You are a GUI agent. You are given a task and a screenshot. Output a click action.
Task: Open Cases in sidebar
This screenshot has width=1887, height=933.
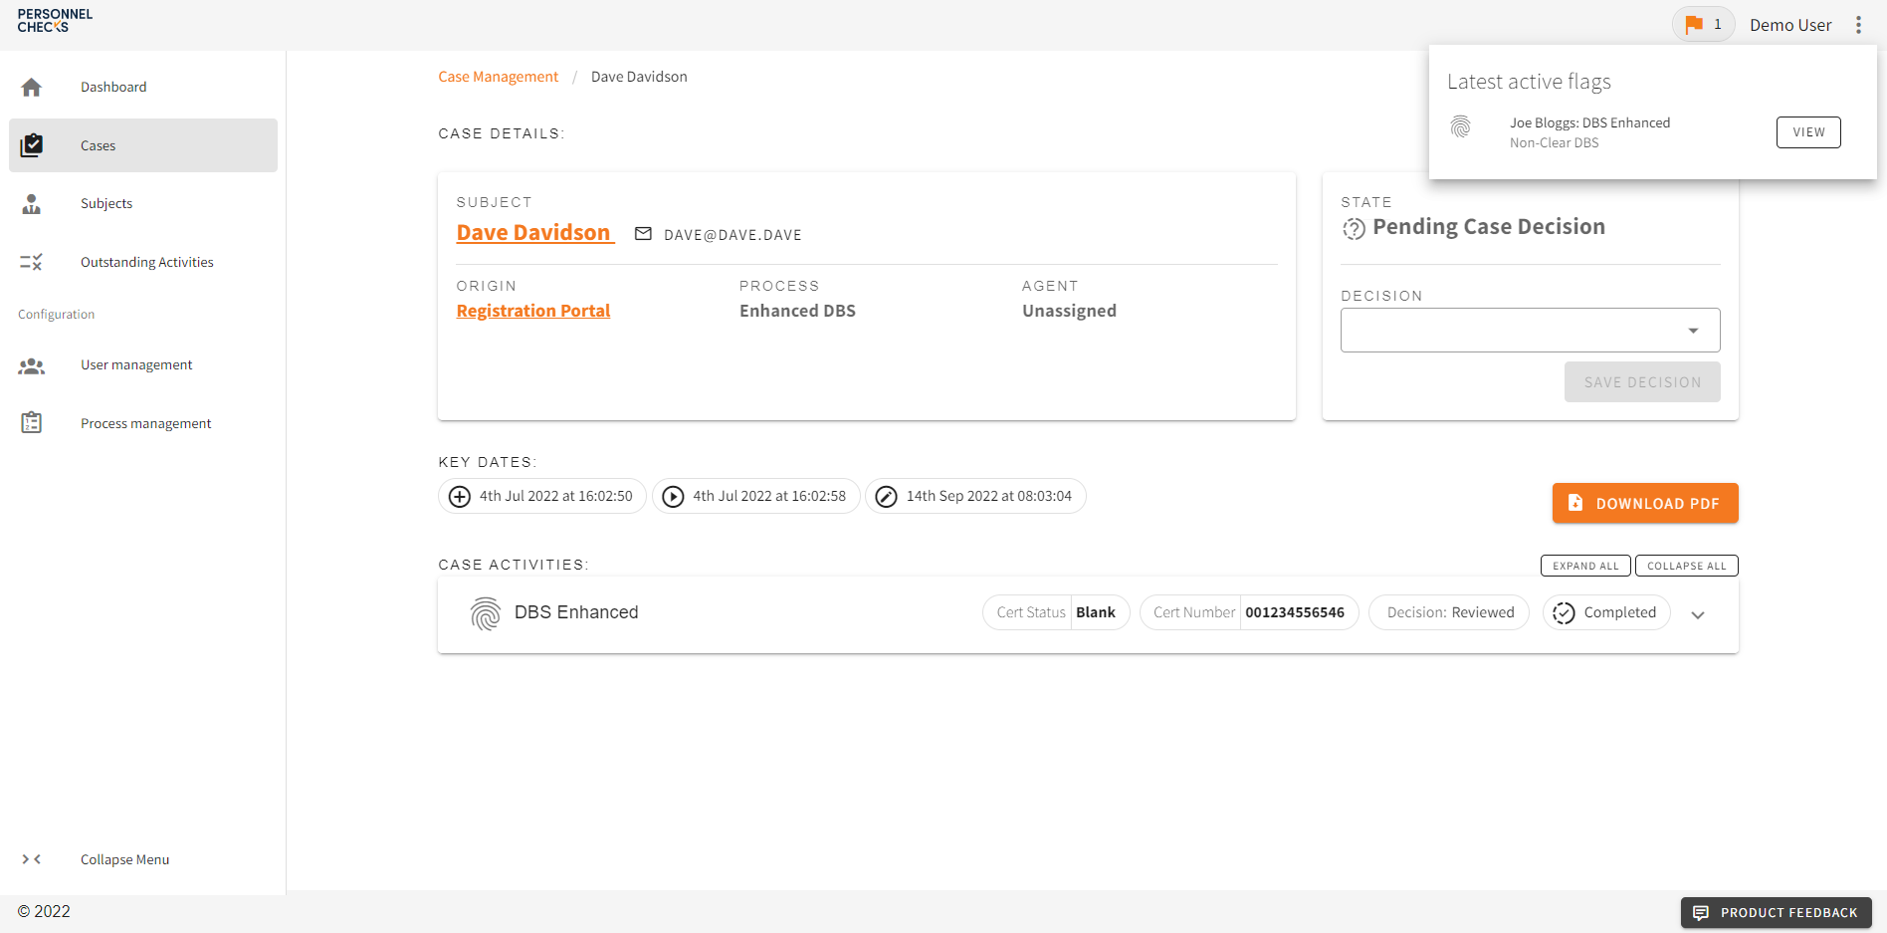pyautogui.click(x=143, y=145)
